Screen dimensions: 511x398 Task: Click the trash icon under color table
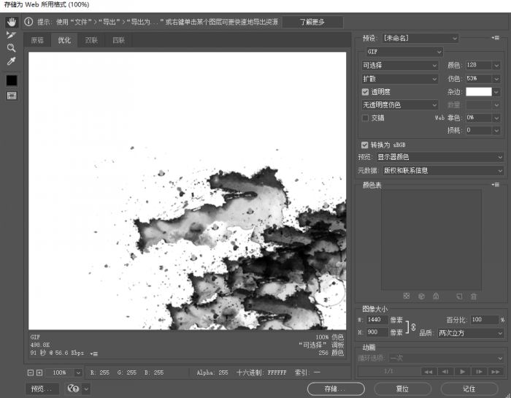point(473,296)
